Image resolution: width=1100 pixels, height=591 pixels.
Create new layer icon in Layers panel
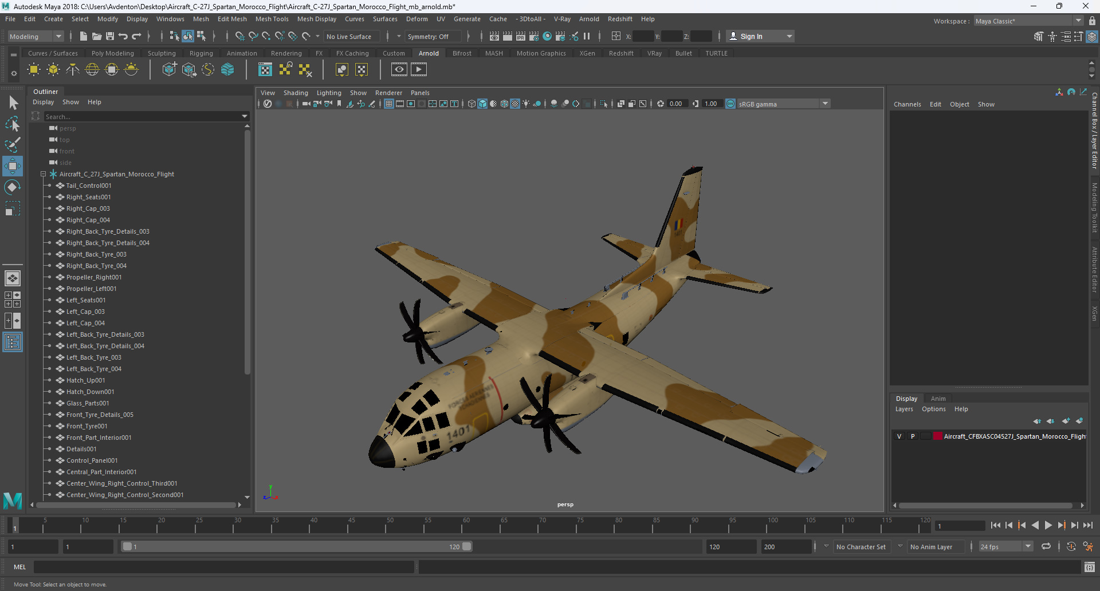pyautogui.click(x=1066, y=421)
